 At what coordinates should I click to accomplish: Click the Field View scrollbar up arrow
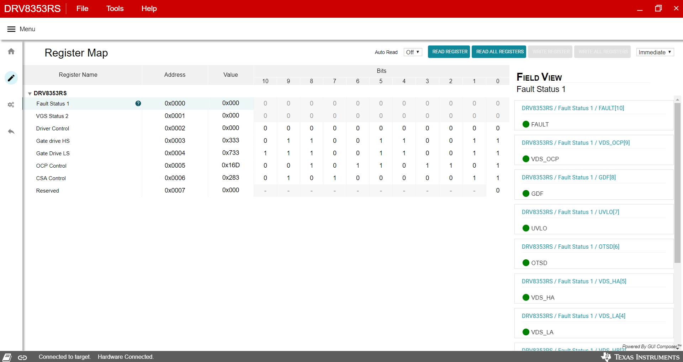pyautogui.click(x=677, y=99)
